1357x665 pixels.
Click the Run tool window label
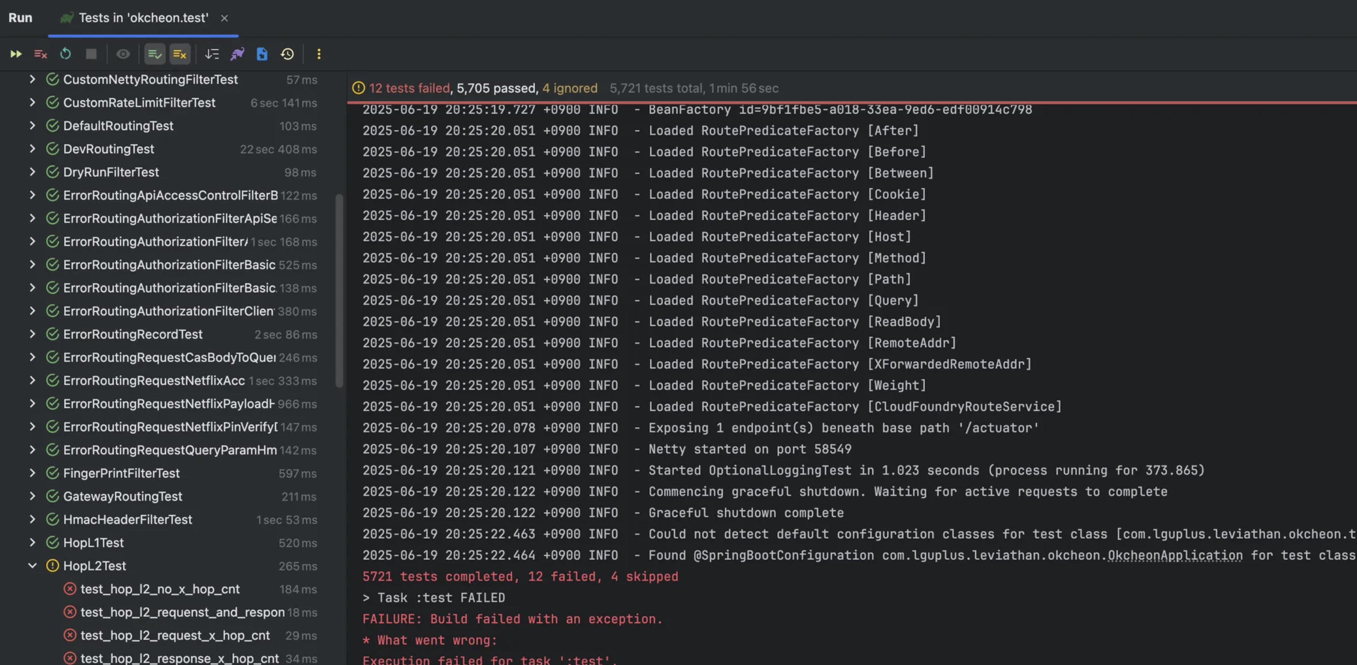20,18
